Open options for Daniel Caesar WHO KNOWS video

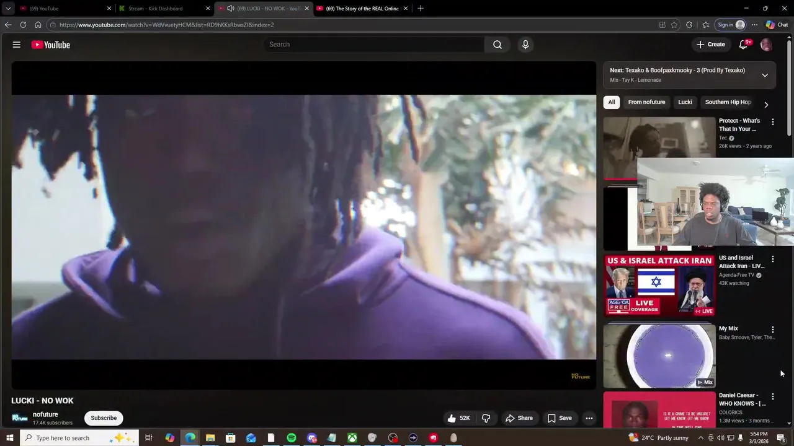[x=773, y=396]
